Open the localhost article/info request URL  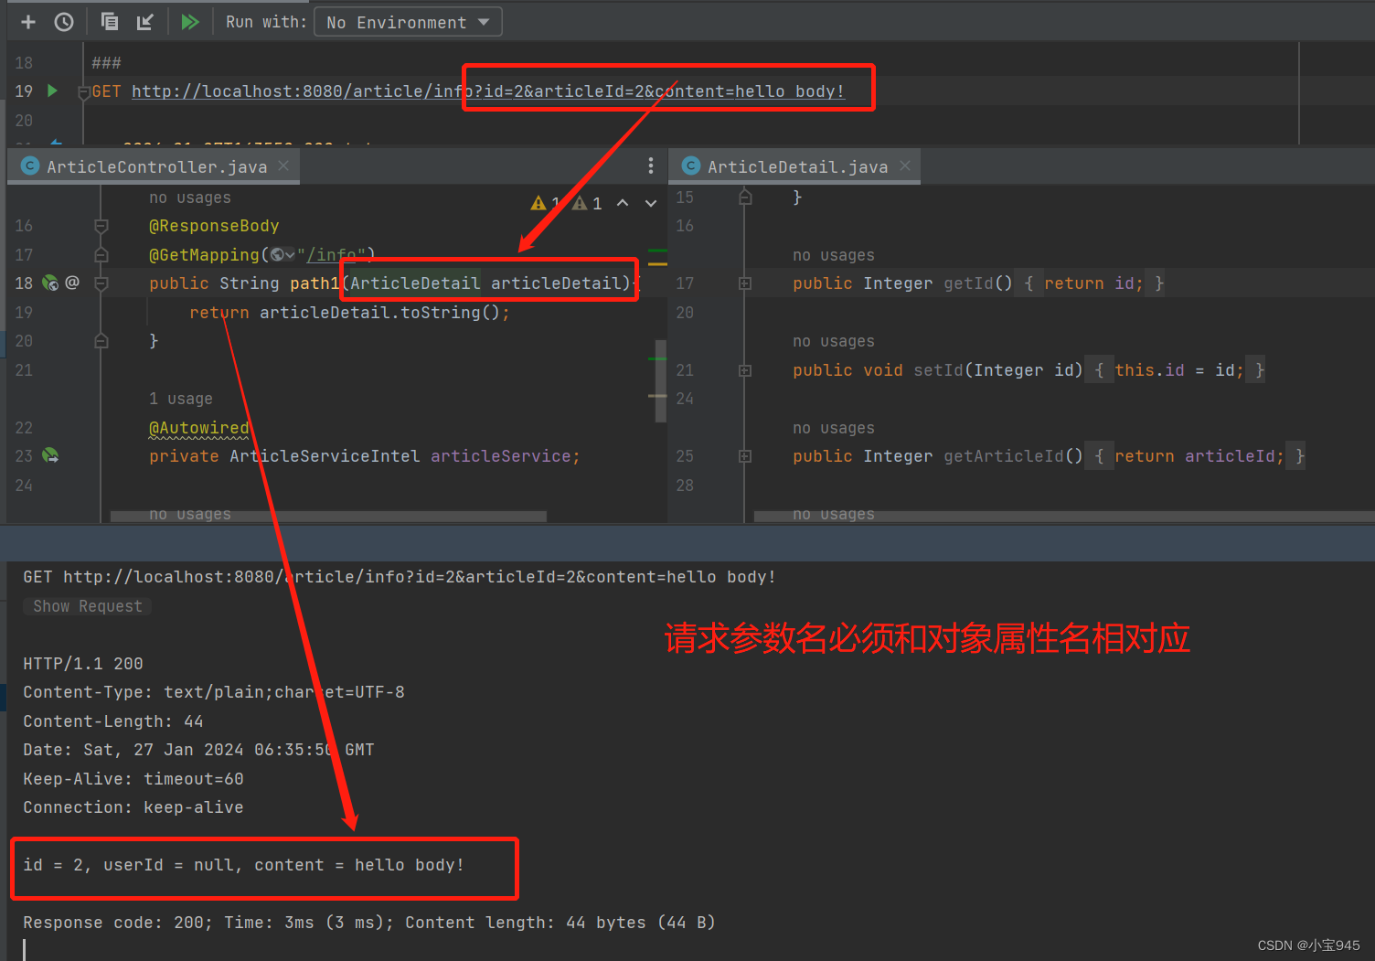pos(488,91)
